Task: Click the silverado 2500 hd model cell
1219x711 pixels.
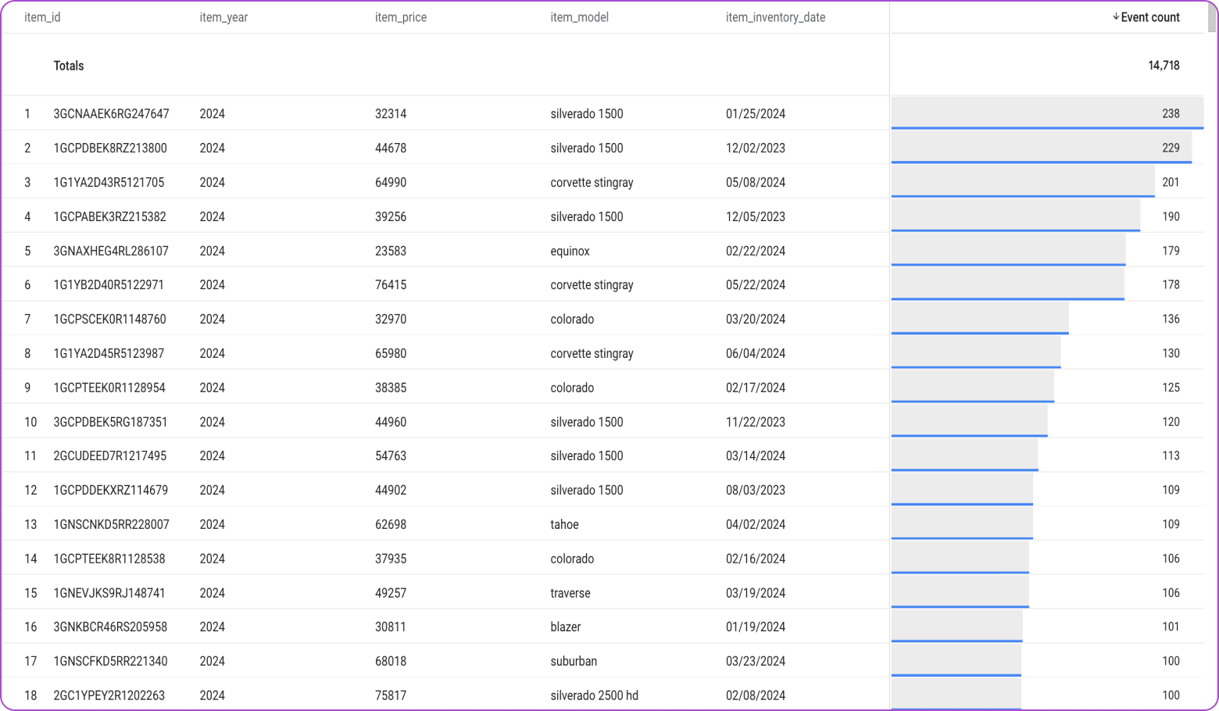Action: pos(594,696)
